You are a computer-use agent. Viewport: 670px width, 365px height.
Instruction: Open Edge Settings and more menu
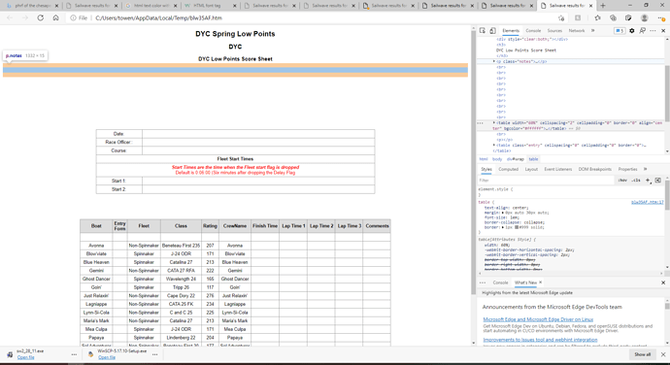click(x=660, y=17)
